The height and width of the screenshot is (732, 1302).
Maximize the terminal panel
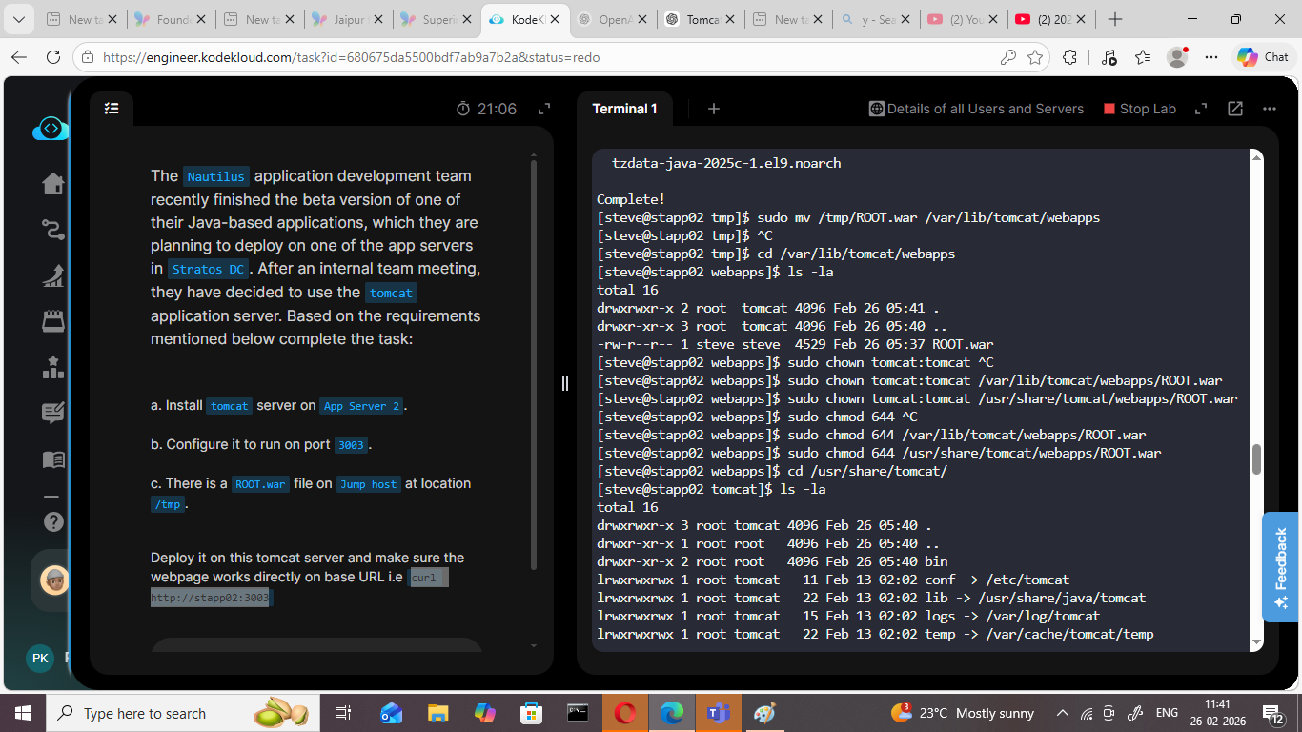pyautogui.click(x=1201, y=109)
